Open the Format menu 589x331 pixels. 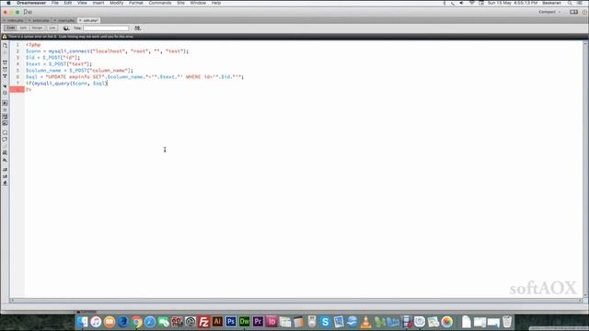[x=136, y=3]
